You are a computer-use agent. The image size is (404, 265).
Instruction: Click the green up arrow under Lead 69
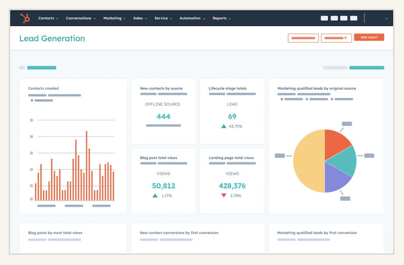tap(223, 126)
